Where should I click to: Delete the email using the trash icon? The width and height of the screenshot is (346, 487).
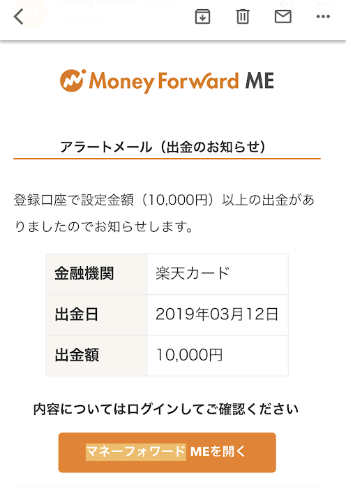pos(243,17)
